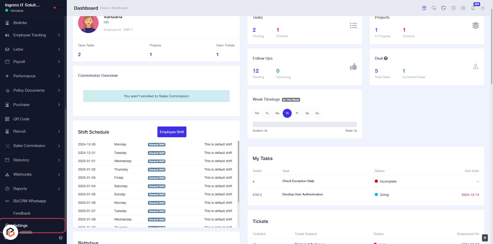
Task: Click Vandana's profile avatar picture
Action: pyautogui.click(x=88, y=24)
